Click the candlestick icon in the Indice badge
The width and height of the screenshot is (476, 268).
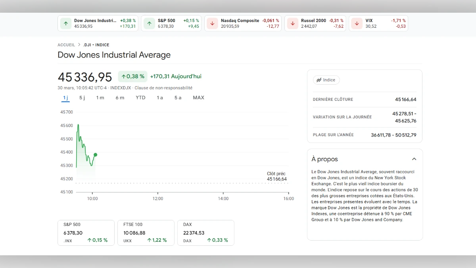319,80
